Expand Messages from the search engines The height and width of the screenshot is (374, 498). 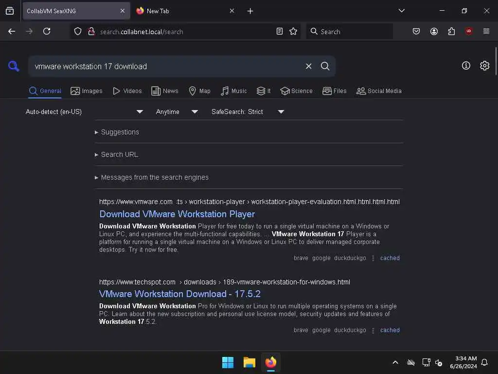(152, 177)
